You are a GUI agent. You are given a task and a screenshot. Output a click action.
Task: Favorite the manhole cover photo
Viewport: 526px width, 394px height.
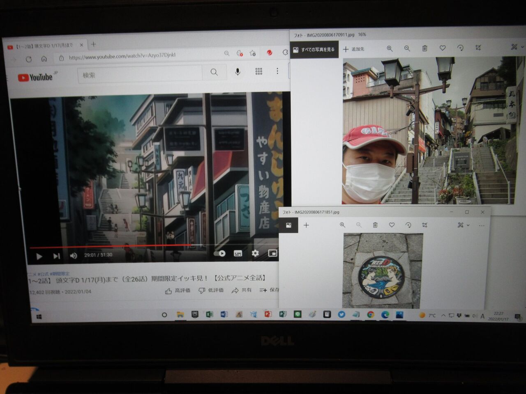(x=392, y=225)
